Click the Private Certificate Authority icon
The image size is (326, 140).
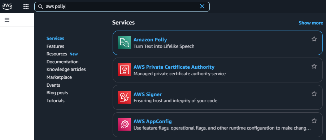(125, 70)
